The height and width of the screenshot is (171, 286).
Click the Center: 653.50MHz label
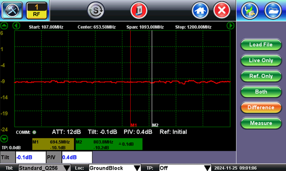(96, 27)
